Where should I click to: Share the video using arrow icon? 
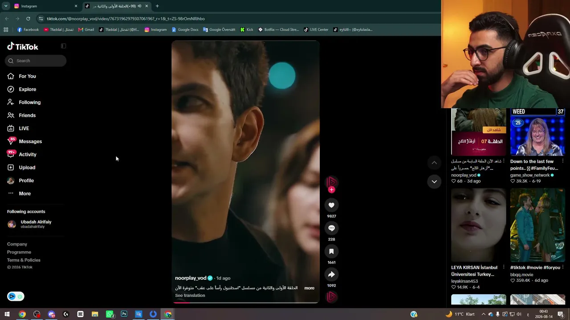point(331,274)
